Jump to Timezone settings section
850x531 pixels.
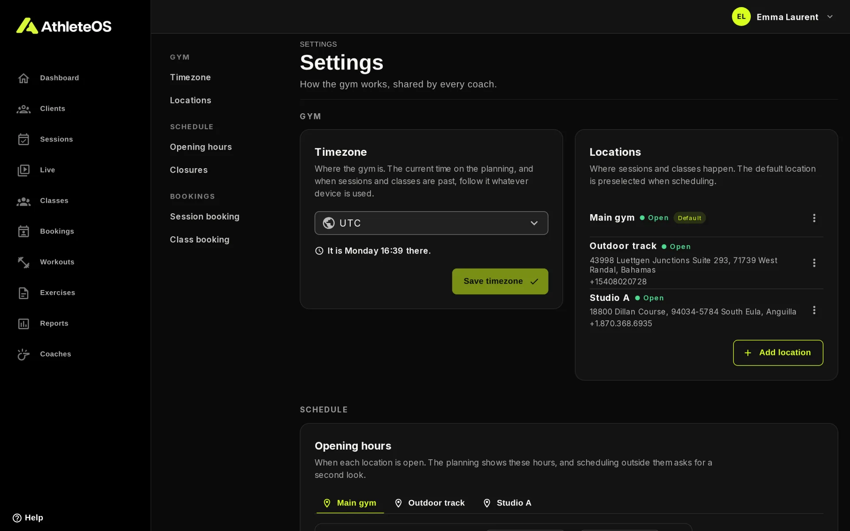coord(190,77)
